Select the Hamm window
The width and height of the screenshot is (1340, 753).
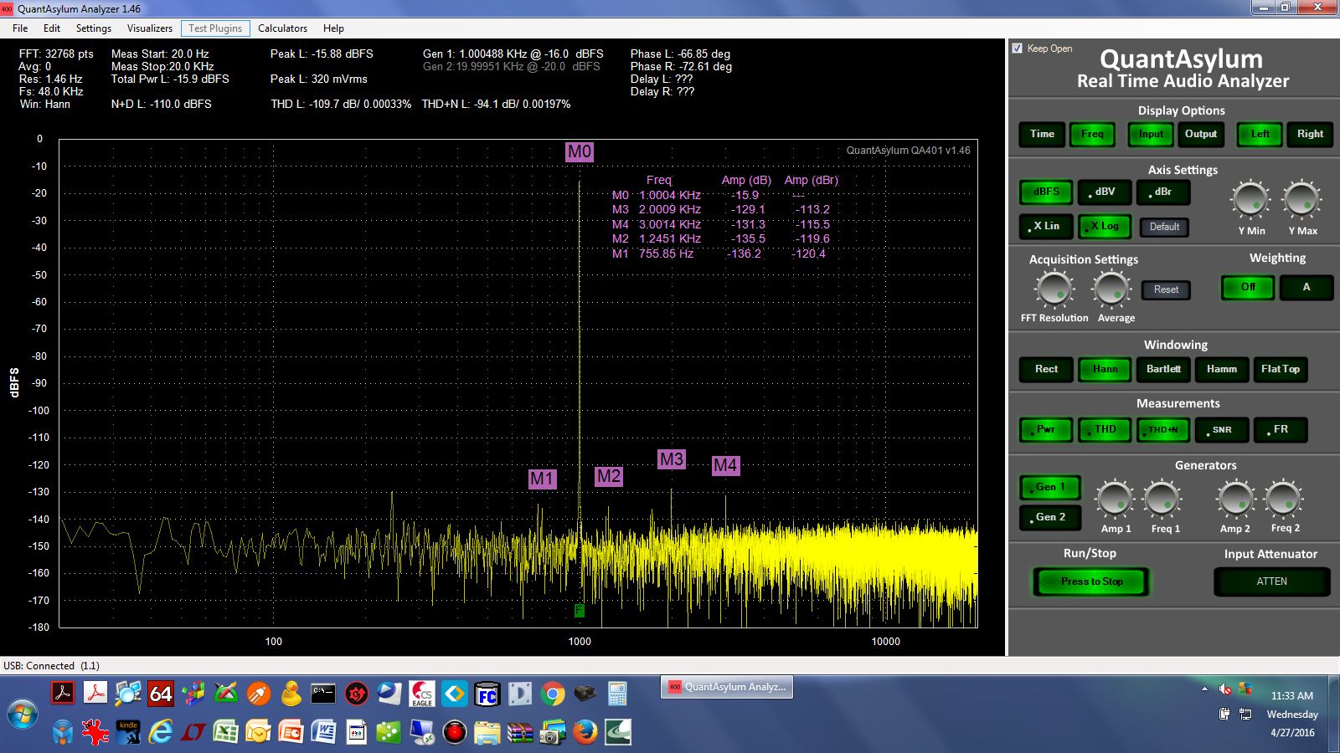point(1221,369)
